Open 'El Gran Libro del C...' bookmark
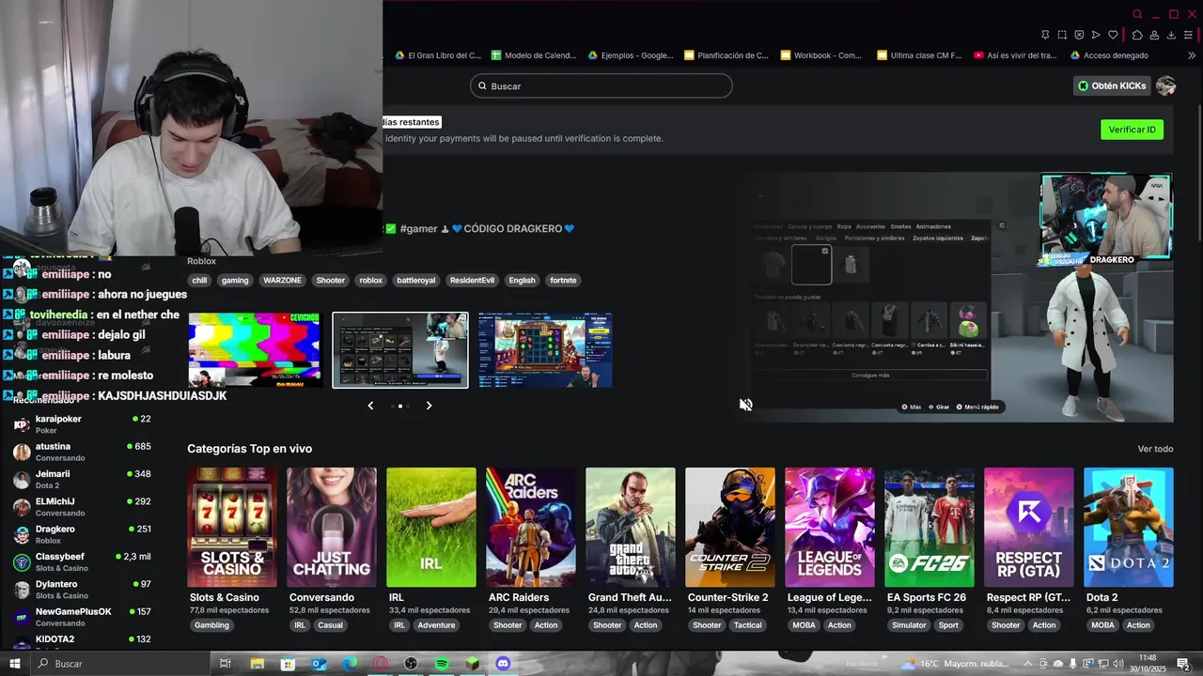 pyautogui.click(x=437, y=55)
